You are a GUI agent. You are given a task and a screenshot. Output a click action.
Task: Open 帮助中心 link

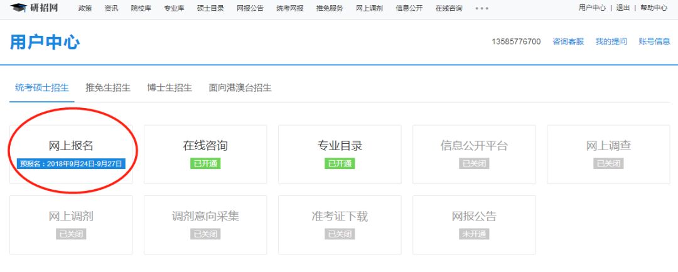pyautogui.click(x=654, y=8)
